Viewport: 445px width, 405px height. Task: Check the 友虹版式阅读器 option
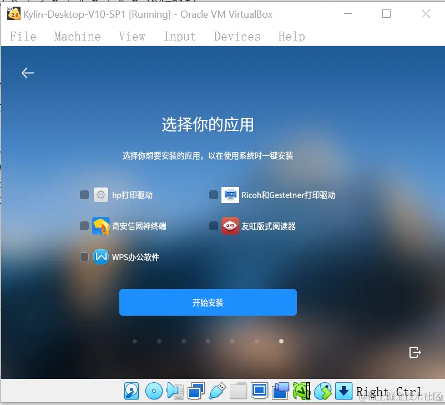click(x=214, y=226)
